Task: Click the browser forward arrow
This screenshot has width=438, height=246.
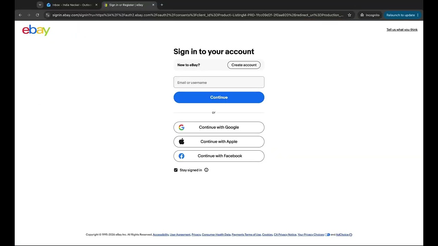Action: [x=29, y=15]
